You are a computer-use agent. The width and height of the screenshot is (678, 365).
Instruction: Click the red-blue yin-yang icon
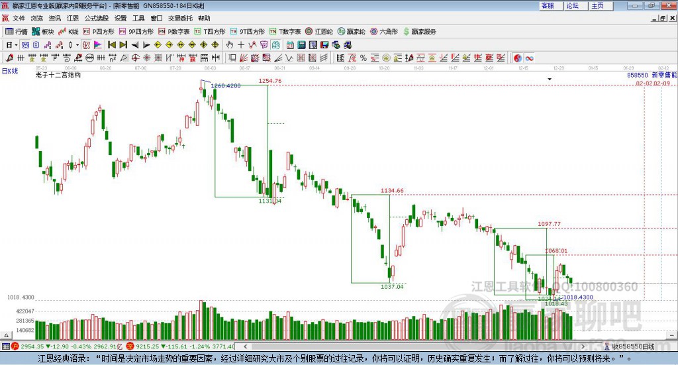click(x=518, y=58)
